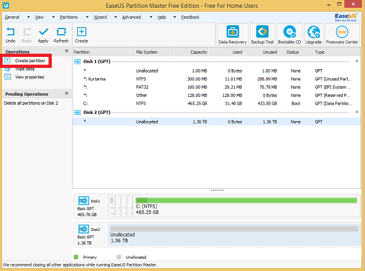Viewport: 365px width, 271px height.
Task: Open the General menu
Action: (x=12, y=17)
